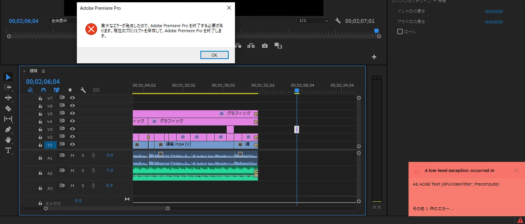Toggle timeline Snap magnet icon
Image resolution: width=525 pixels, height=224 pixels.
click(x=43, y=90)
